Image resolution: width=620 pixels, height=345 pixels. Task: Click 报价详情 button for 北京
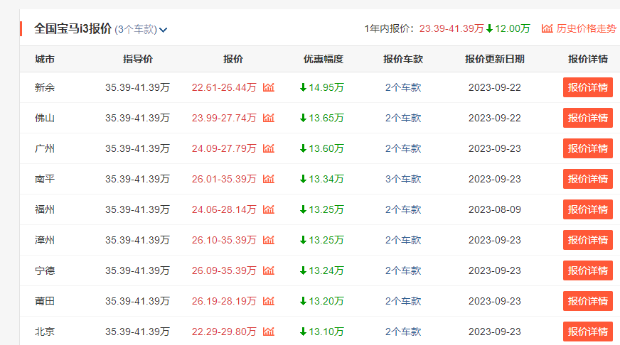(x=588, y=332)
